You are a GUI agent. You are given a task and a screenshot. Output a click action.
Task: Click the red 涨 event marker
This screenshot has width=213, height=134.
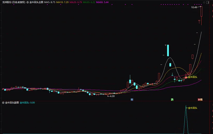[199, 100]
